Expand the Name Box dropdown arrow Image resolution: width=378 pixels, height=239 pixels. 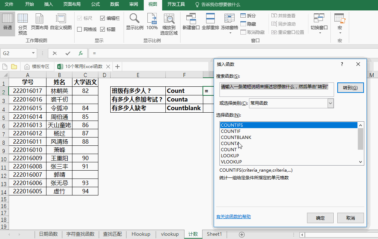click(34, 53)
